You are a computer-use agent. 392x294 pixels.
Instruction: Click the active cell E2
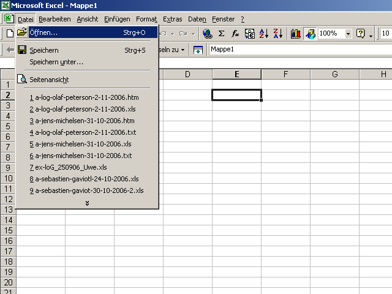click(x=236, y=95)
